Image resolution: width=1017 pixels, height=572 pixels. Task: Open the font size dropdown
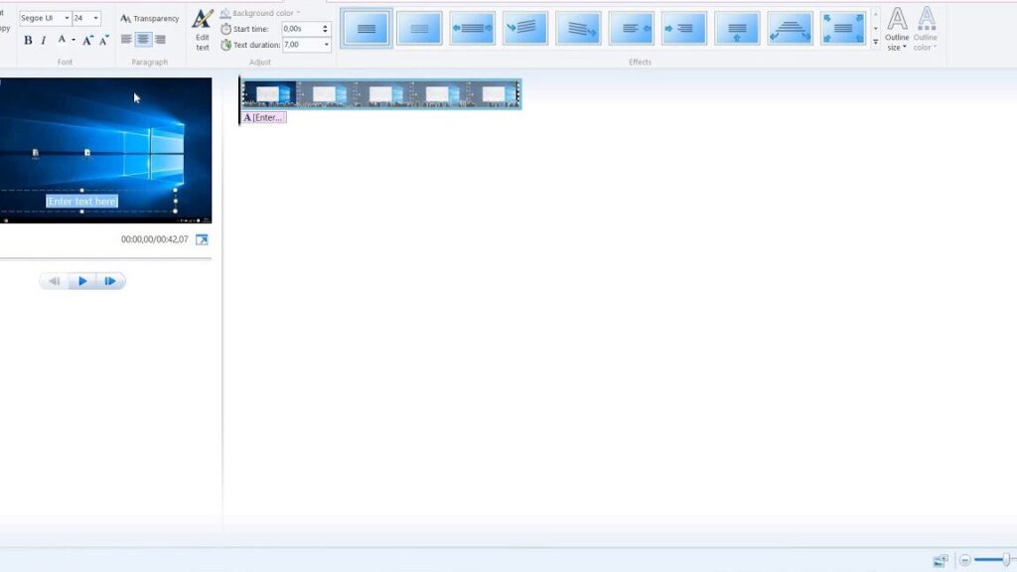click(x=94, y=17)
